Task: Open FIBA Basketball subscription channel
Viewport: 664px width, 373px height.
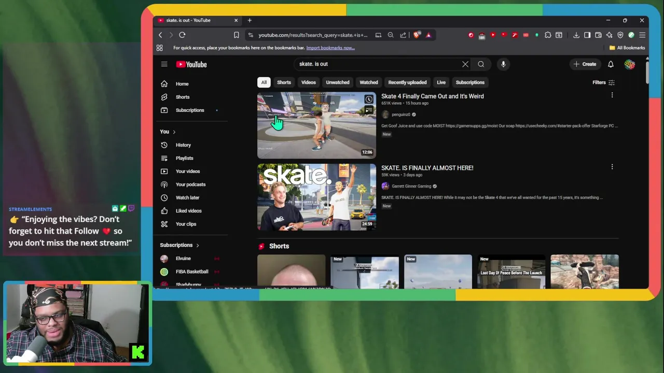Action: (191, 271)
